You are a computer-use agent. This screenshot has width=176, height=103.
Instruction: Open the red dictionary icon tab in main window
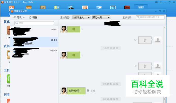pos(127,7)
